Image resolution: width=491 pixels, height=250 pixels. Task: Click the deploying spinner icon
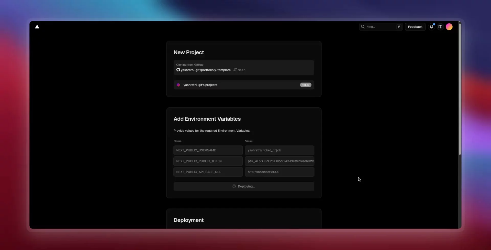click(x=234, y=186)
